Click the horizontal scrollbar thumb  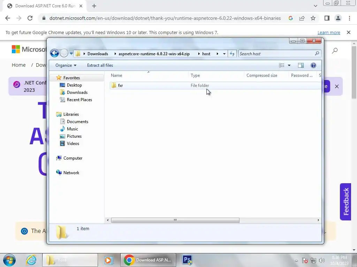175,220
